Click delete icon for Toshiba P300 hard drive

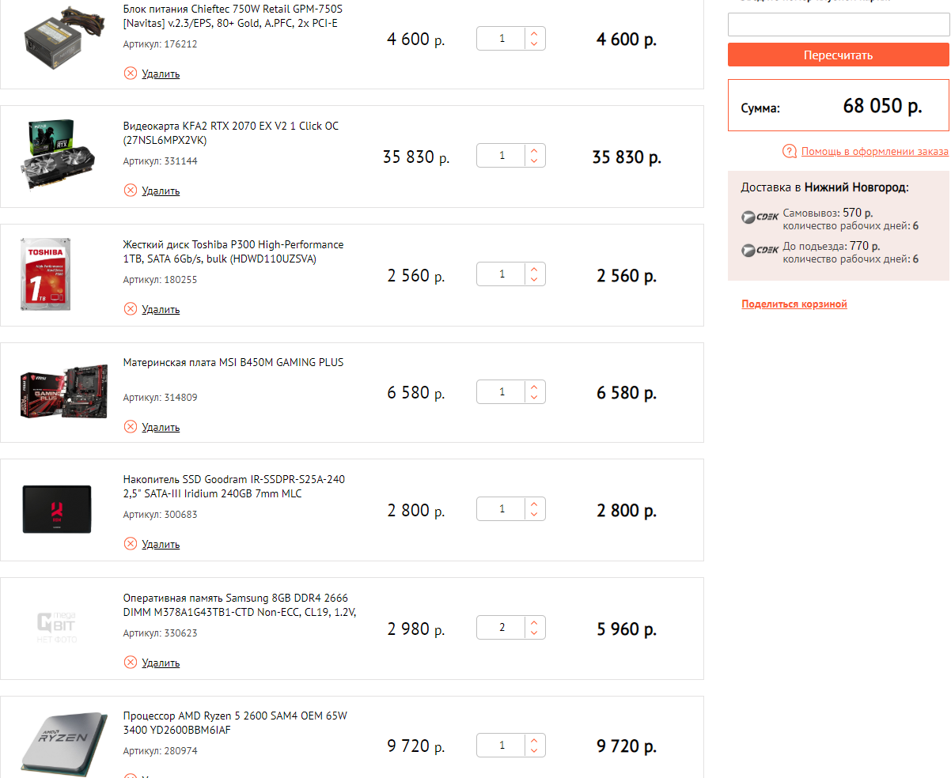pyautogui.click(x=131, y=309)
